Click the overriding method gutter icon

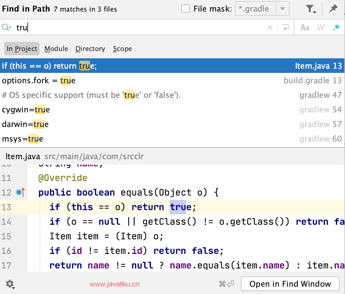tap(20, 192)
